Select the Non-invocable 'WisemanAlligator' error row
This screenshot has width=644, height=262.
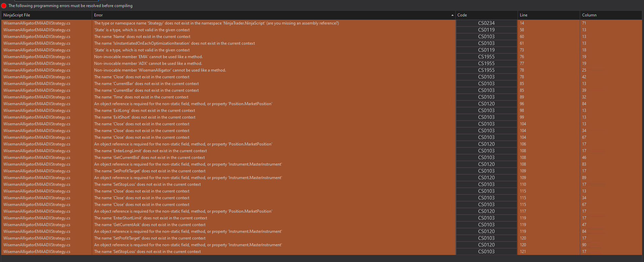160,70
